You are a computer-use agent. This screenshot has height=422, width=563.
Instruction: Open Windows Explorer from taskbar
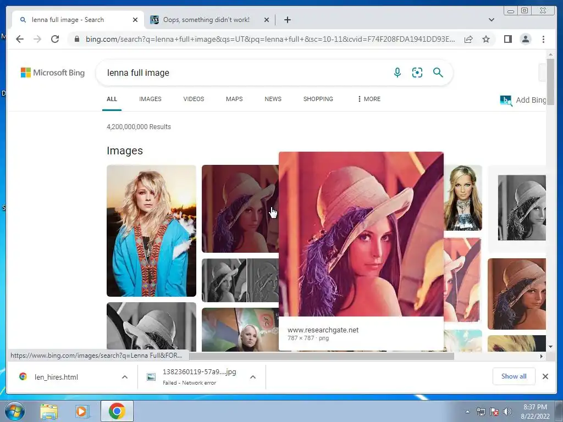point(49,411)
